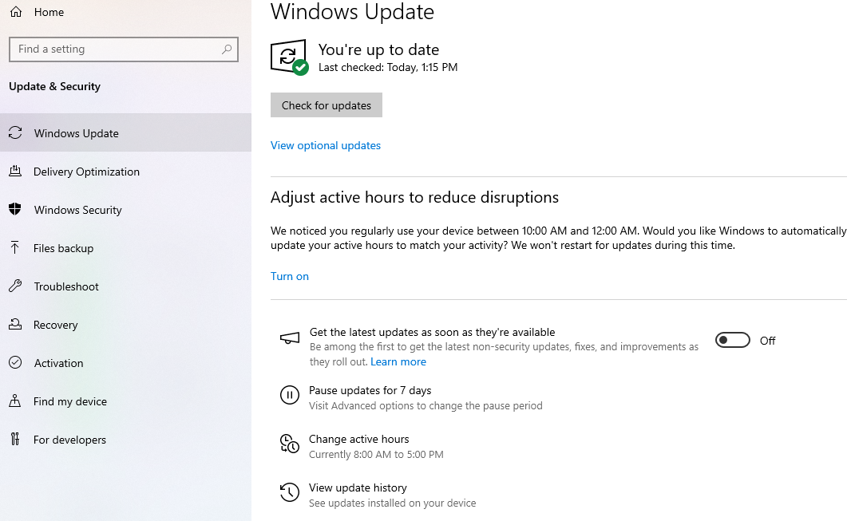Click the Check for updates button
This screenshot has width=851, height=521.
click(x=327, y=105)
